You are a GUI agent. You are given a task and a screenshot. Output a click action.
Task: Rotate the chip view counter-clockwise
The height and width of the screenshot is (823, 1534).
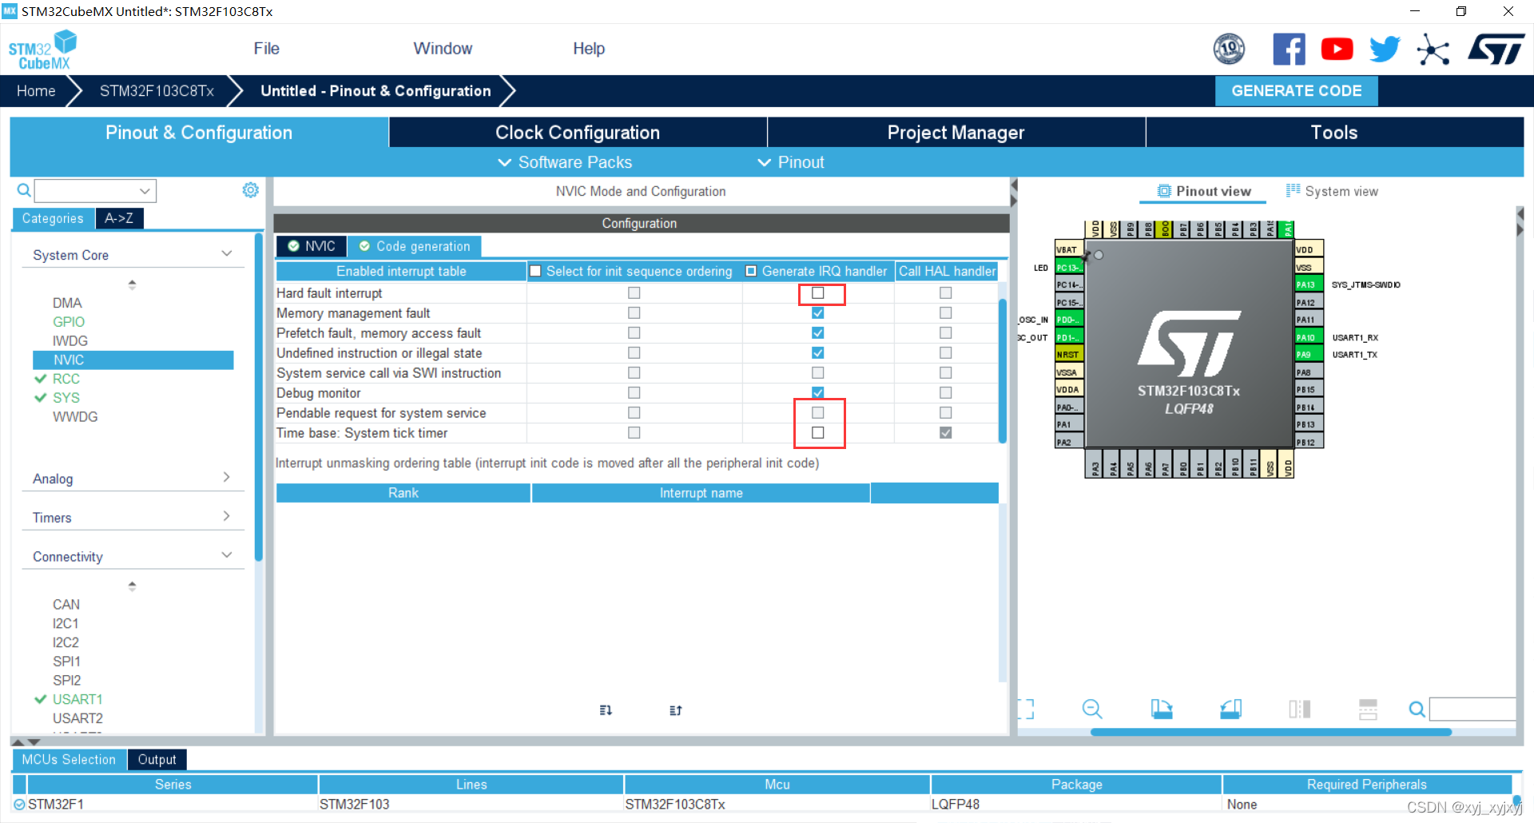[x=1230, y=709]
